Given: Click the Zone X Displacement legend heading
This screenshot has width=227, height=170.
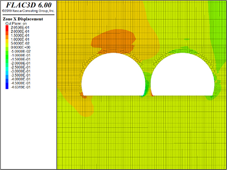Looking at the screenshot, I should pyautogui.click(x=23, y=19).
